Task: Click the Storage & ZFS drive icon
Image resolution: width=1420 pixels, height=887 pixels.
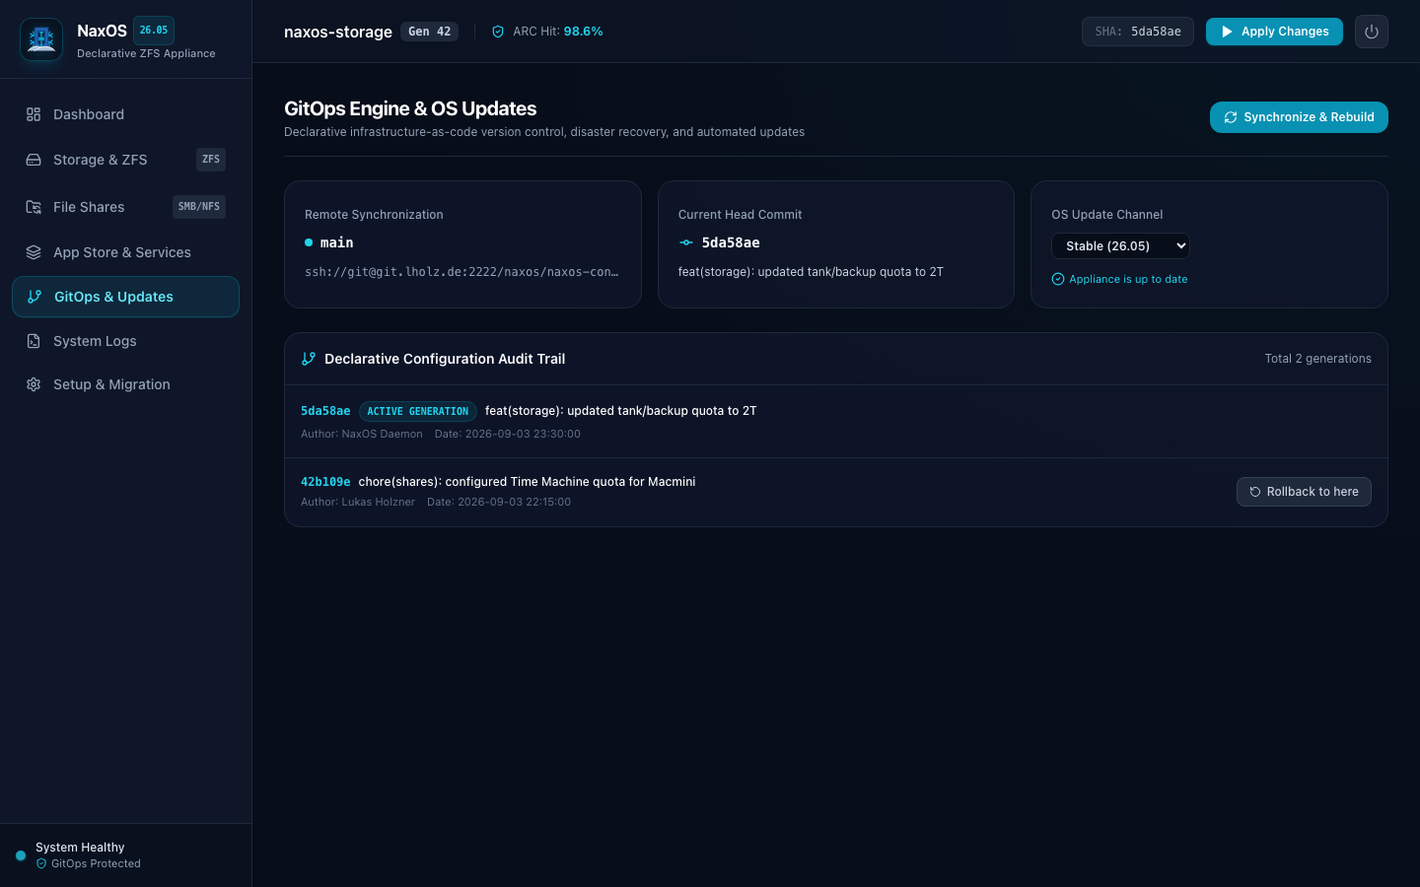Action: point(34,160)
